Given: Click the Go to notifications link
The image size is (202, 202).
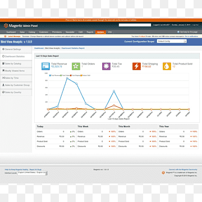Looking at the screenshot, I should [x=191, y=36].
